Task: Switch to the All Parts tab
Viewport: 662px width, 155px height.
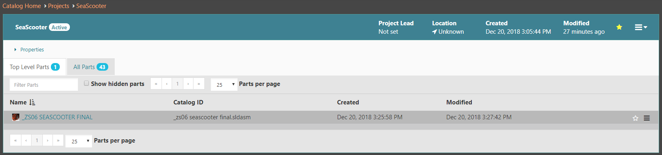Action: click(x=91, y=67)
